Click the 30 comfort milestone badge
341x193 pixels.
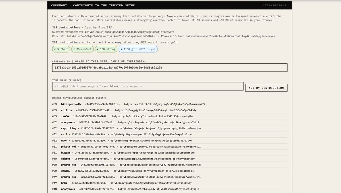coord(82,49)
